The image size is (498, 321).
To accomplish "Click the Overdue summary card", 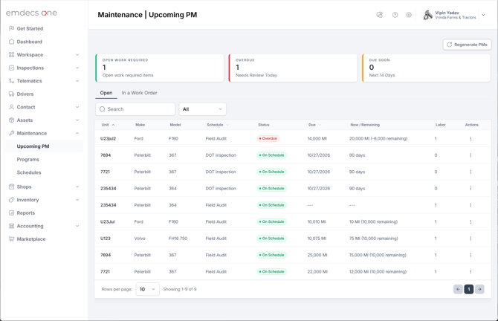I will 293,68.
